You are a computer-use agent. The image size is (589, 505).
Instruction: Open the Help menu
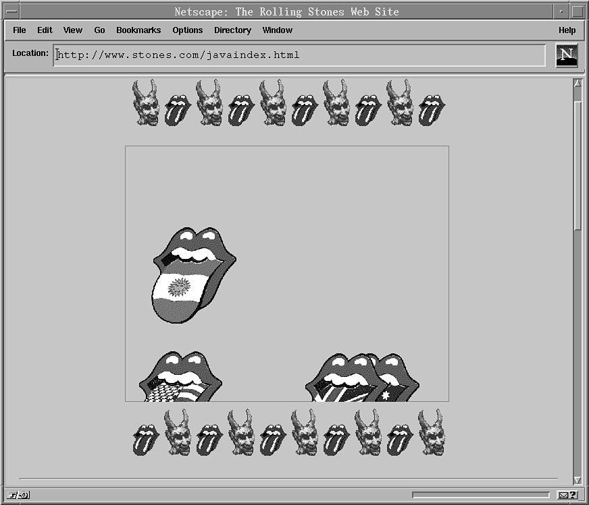[567, 30]
